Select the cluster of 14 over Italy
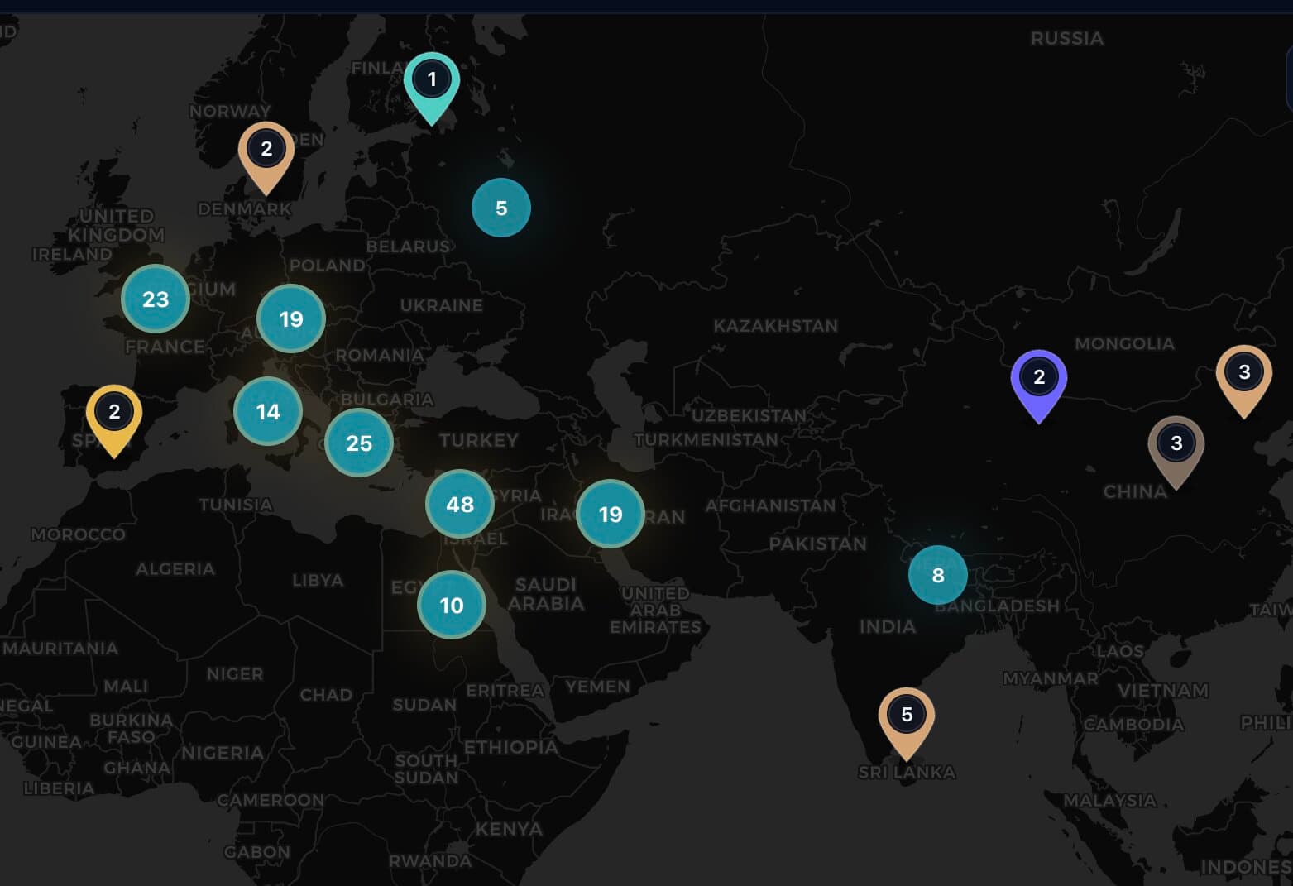Image resolution: width=1293 pixels, height=886 pixels. (267, 410)
